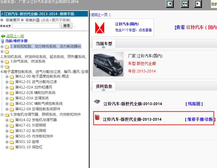The height and width of the screenshot is (168, 217).
Task: Click folder icon of 第412-00 电子温度控制系统-概述
Action: [12, 77]
